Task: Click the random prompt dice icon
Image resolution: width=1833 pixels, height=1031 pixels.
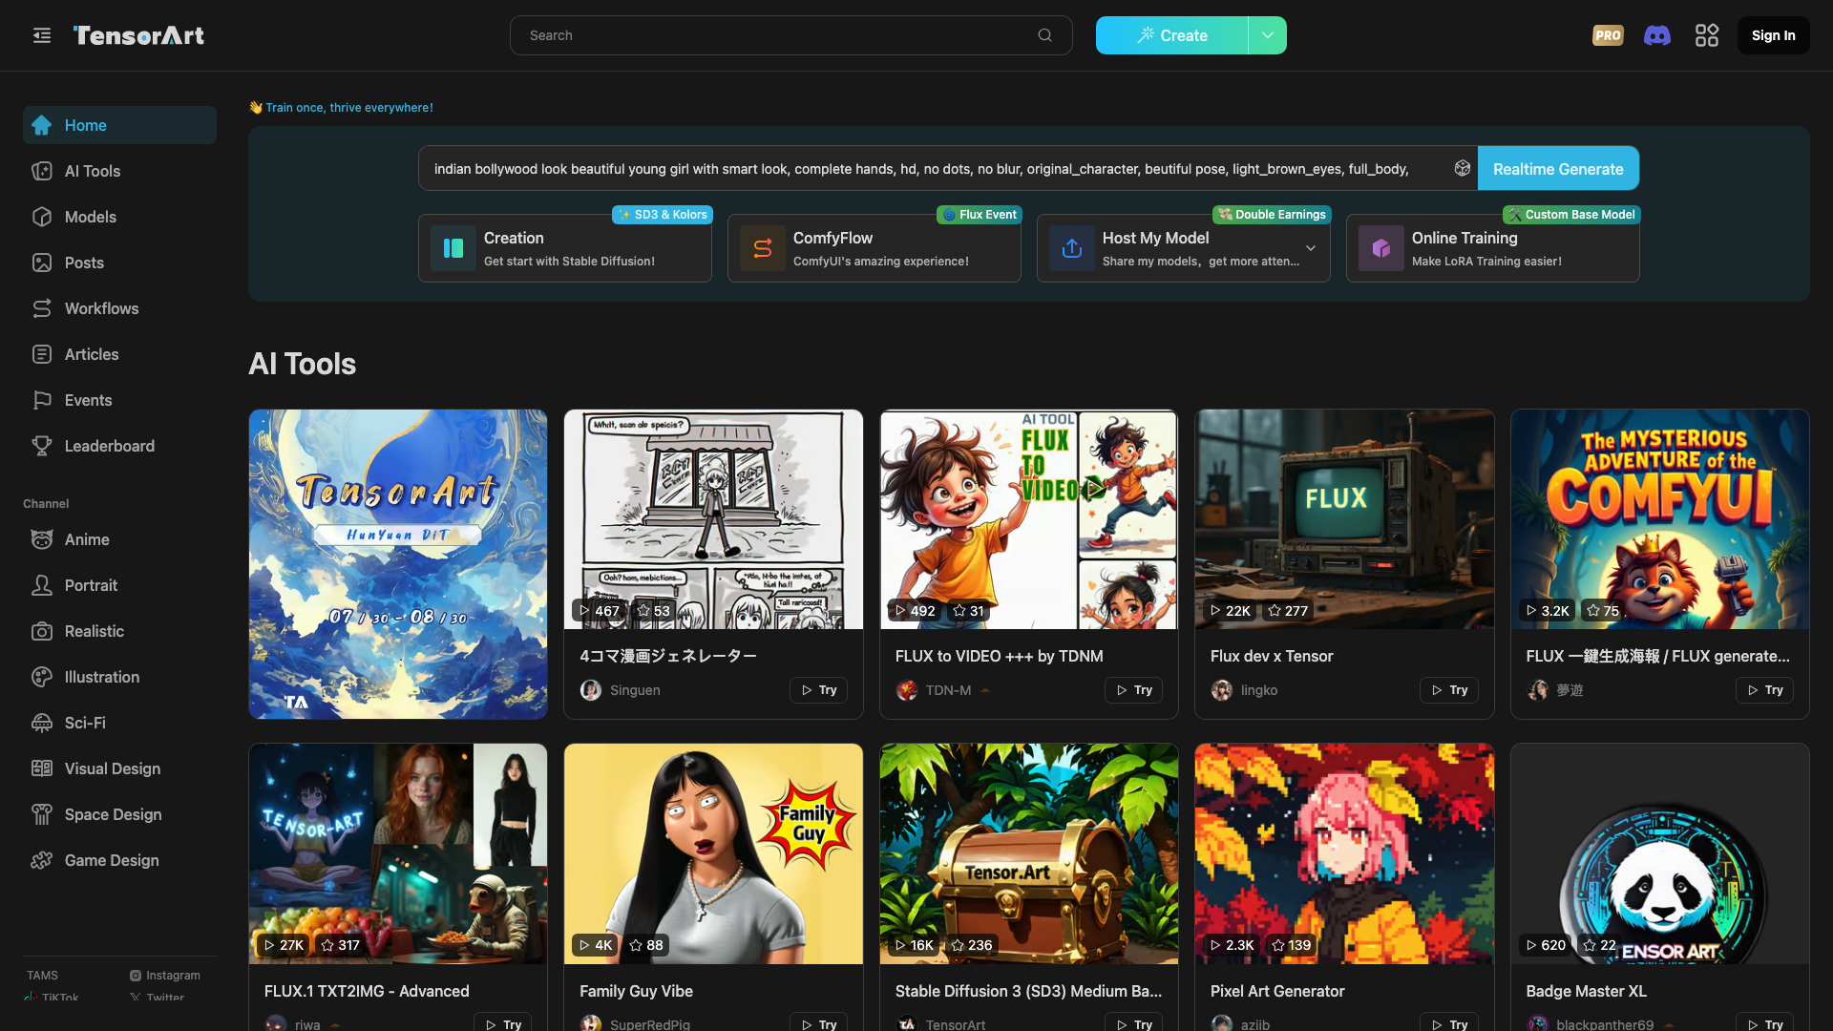Action: pyautogui.click(x=1462, y=168)
